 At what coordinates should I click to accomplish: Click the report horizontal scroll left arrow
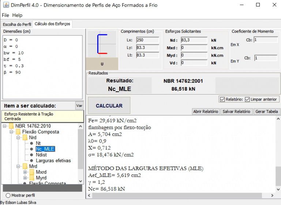[89, 195]
